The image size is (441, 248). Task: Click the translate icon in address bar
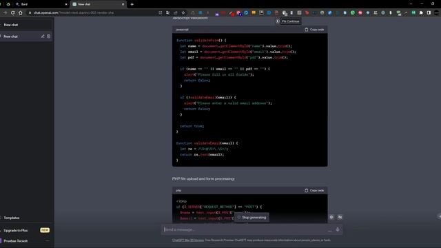coord(168,12)
